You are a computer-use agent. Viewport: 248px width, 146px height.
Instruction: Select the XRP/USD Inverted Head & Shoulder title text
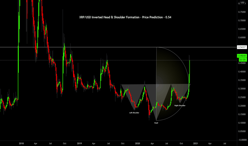point(125,17)
